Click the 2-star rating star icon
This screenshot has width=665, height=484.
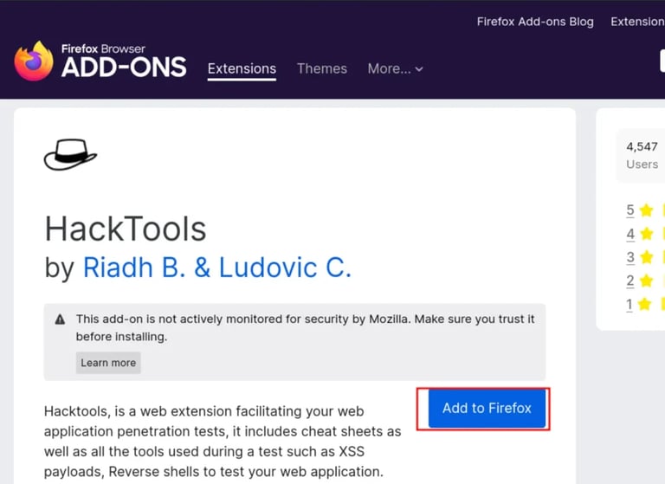646,281
